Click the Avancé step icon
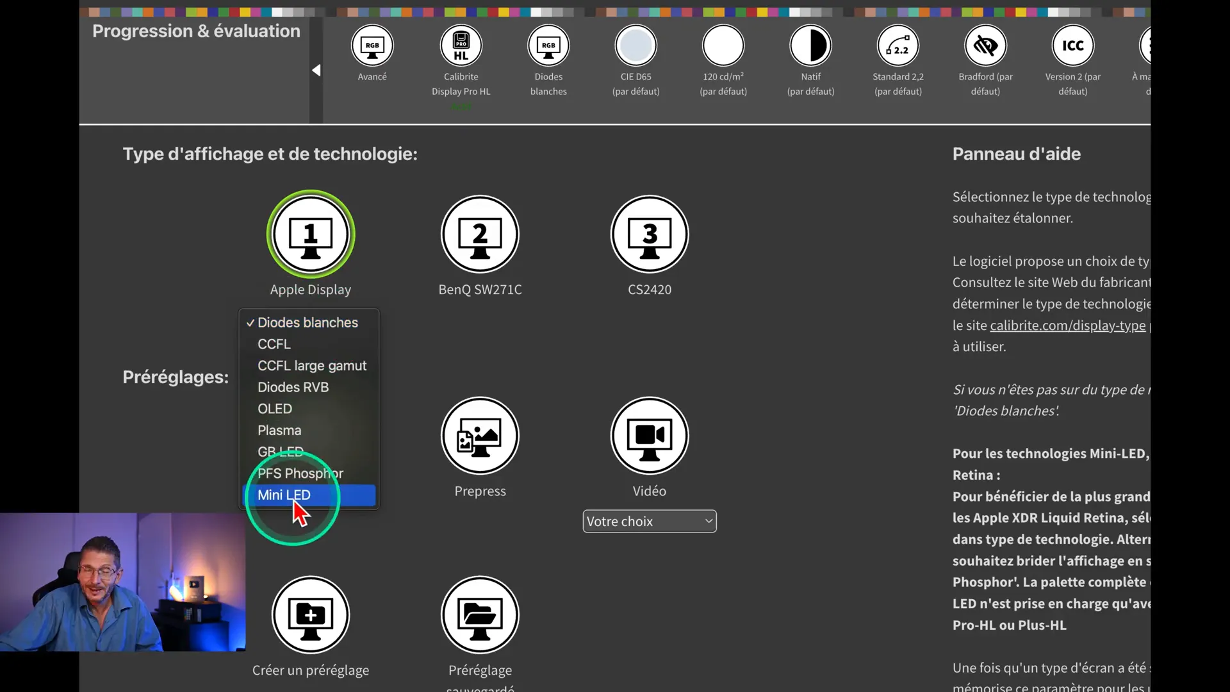Image resolution: width=1230 pixels, height=692 pixels. coord(372,45)
